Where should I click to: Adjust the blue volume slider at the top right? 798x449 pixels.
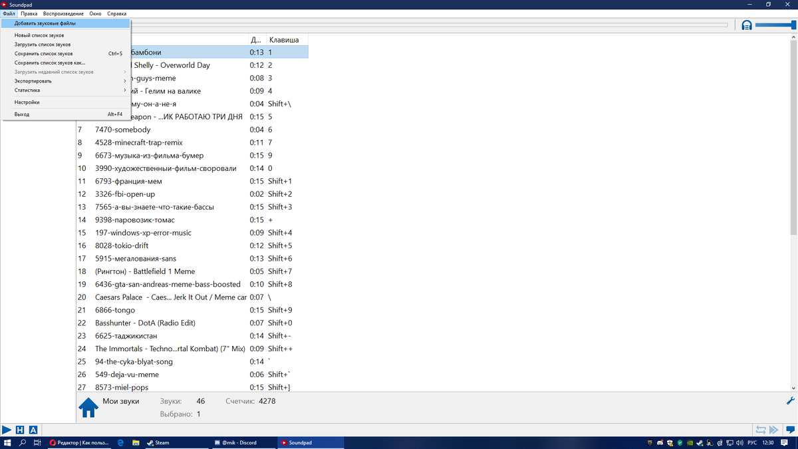click(775, 25)
